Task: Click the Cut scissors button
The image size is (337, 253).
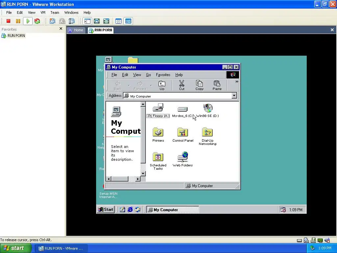Action: 182,85
